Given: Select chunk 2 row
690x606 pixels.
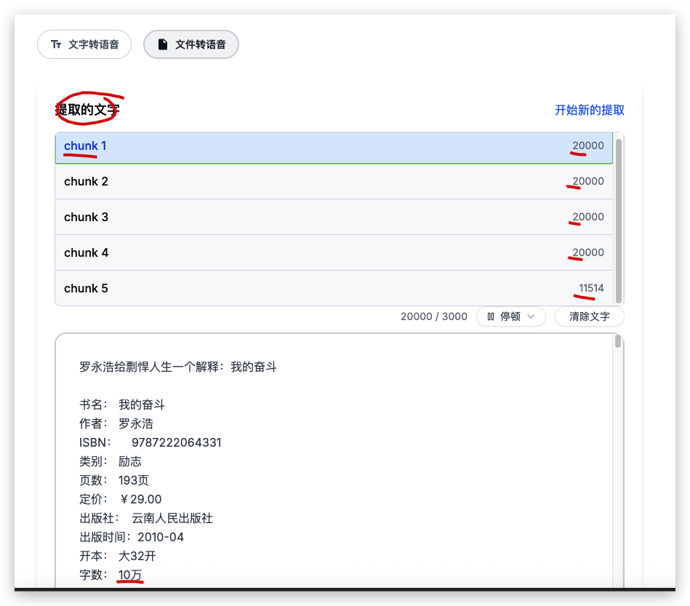Looking at the screenshot, I should click(x=334, y=181).
